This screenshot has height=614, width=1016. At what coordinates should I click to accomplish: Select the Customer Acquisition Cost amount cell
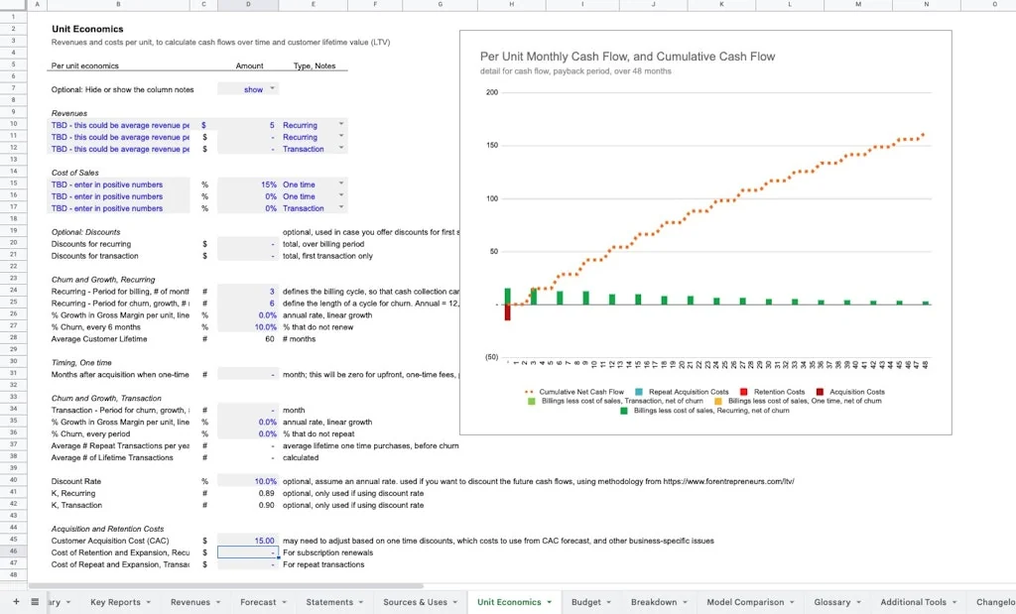246,541
